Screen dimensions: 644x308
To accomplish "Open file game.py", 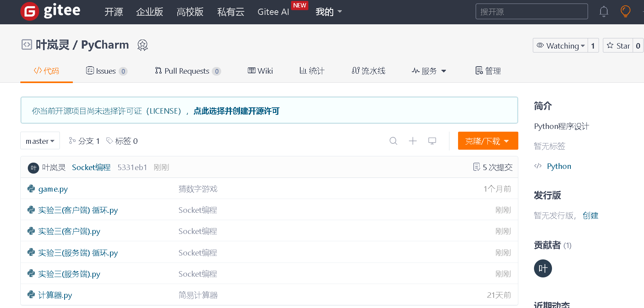I will click(x=53, y=189).
